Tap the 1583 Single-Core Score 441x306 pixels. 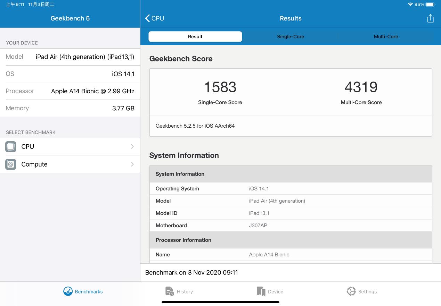click(220, 87)
